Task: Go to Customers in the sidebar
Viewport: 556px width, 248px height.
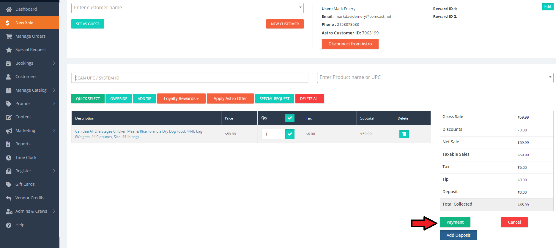Action: pos(26,77)
